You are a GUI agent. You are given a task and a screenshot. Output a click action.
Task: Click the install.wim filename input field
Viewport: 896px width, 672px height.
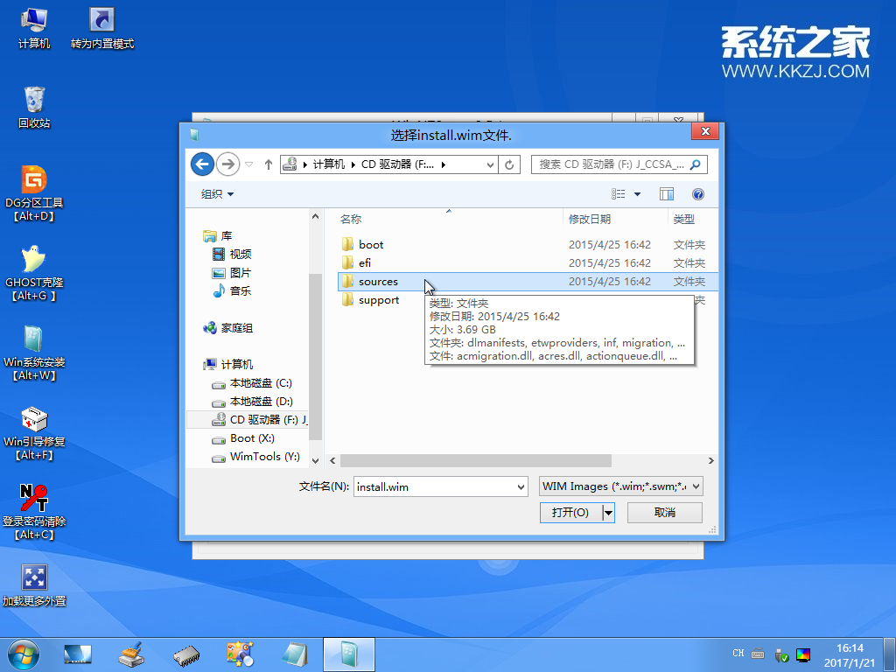pos(433,486)
